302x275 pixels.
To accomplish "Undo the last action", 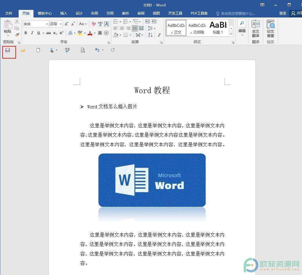I will point(97,50).
